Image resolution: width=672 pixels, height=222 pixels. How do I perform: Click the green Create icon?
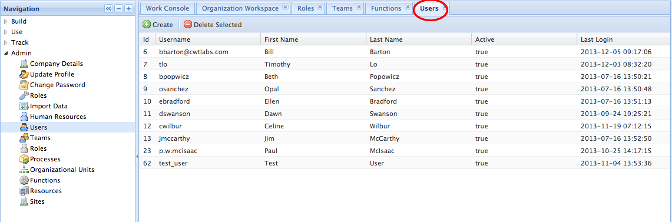(x=147, y=25)
